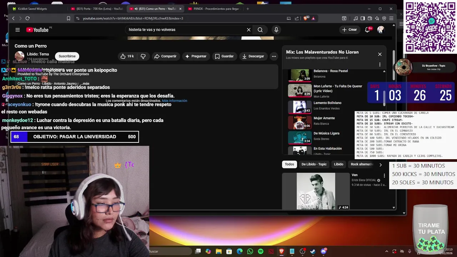Open the Libido channel avatar
This screenshot has width=457, height=257.
(x=19, y=56)
